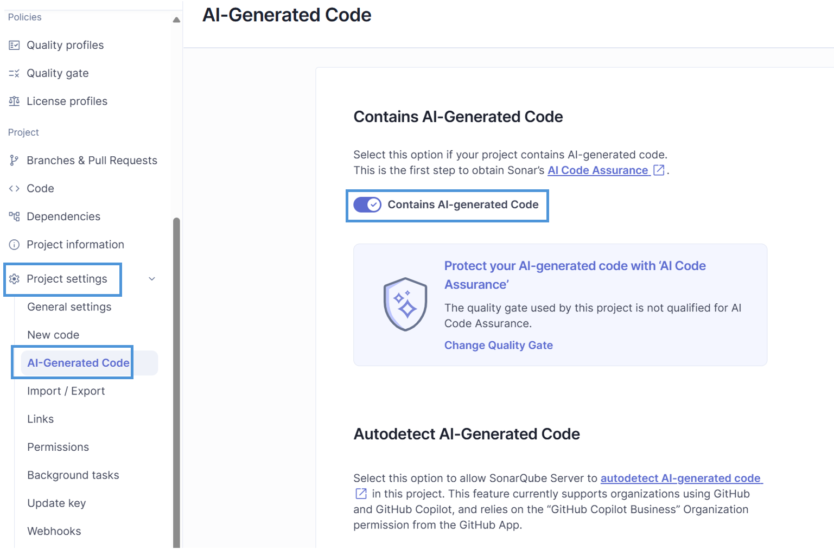Viewport: 834px width, 549px height.
Task: Click the Project settings gear icon
Action: (14, 279)
